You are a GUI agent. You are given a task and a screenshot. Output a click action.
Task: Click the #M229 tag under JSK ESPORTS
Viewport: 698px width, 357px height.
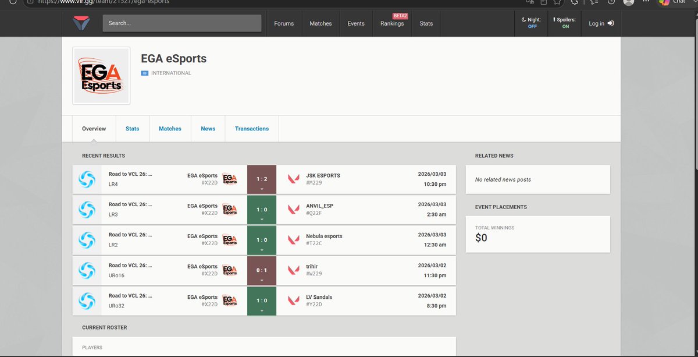click(314, 183)
